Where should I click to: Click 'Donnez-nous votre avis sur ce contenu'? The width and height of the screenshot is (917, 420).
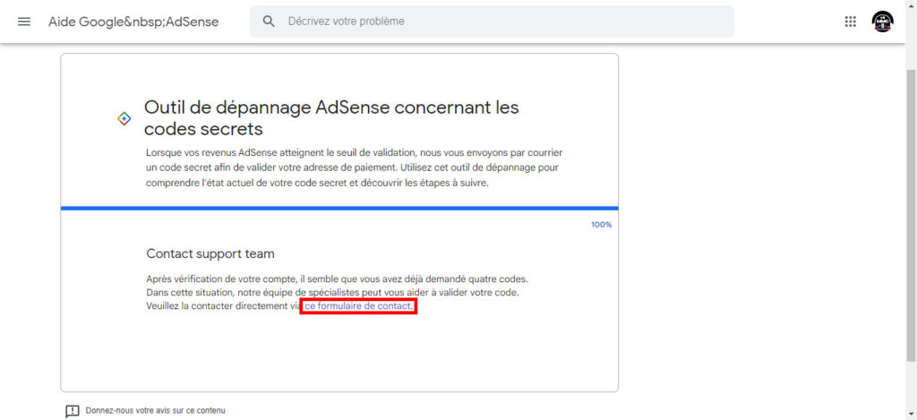(x=155, y=411)
